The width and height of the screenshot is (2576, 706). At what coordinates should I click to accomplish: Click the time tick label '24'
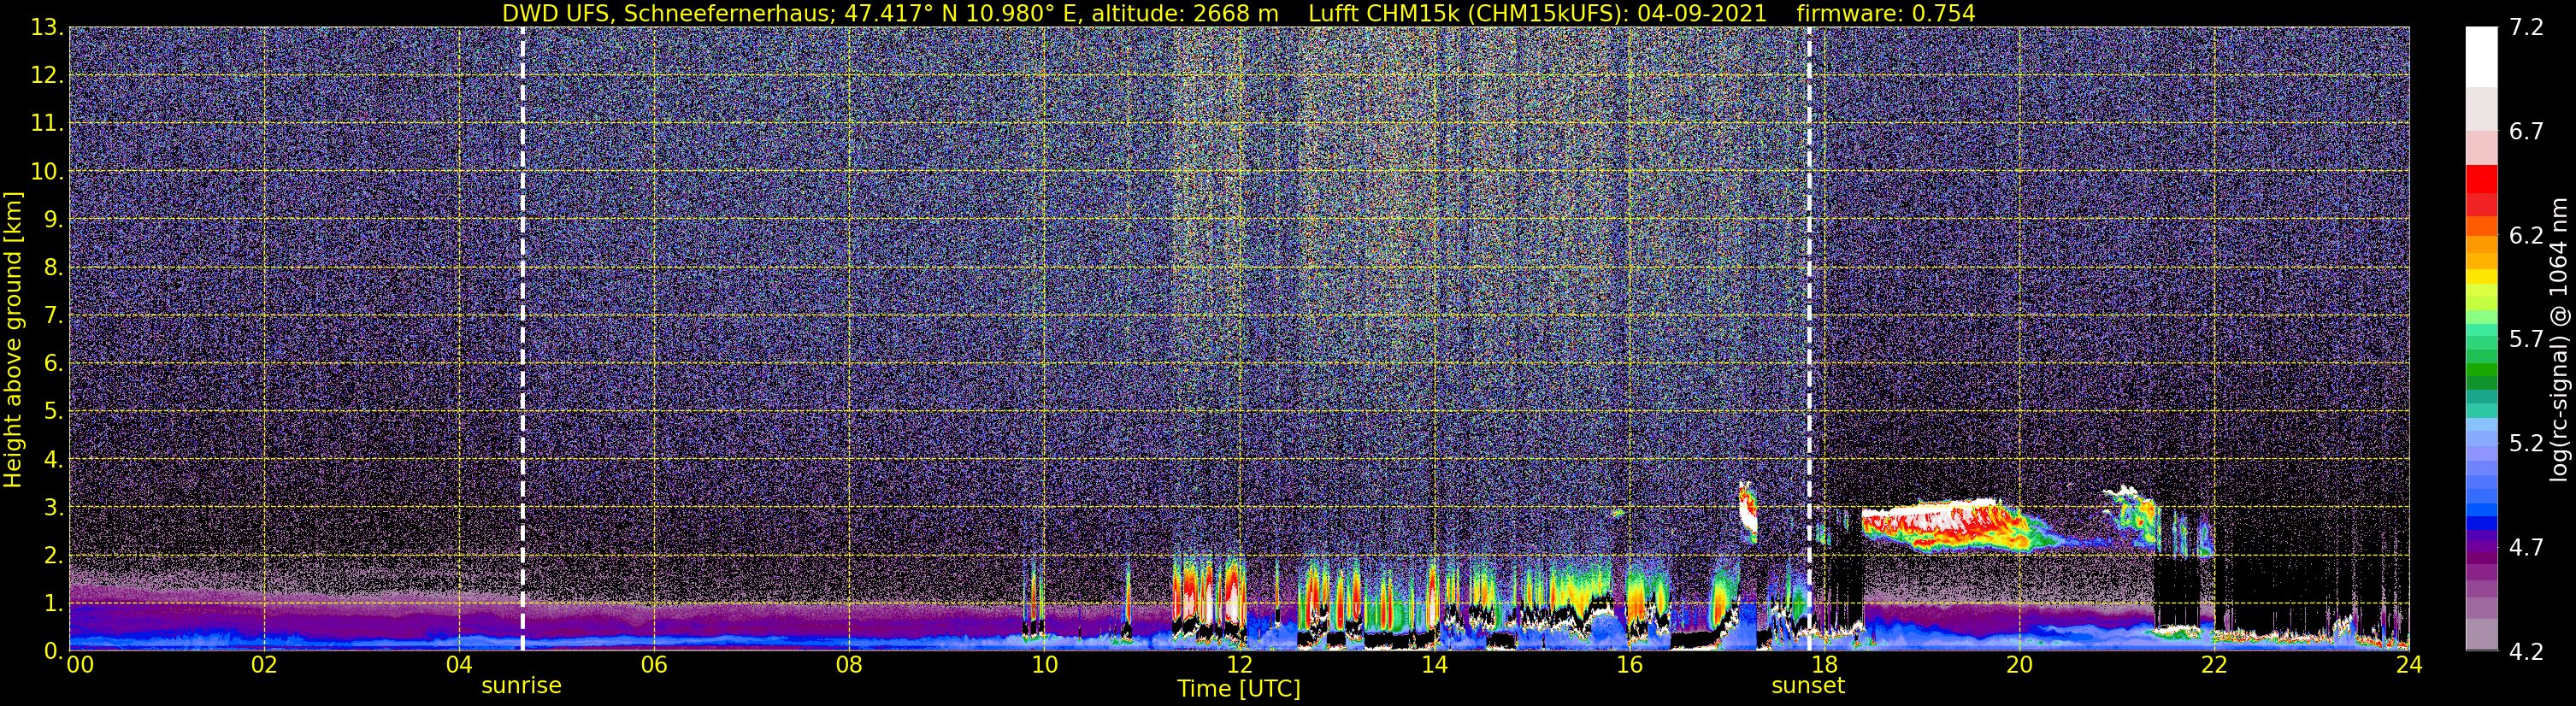tap(2409, 665)
